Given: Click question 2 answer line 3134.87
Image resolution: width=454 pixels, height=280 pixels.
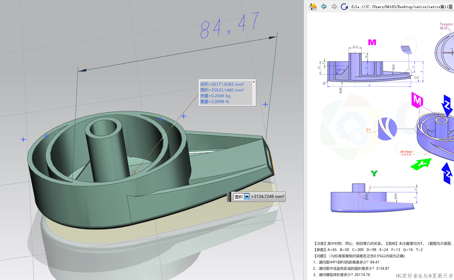Looking at the screenshot, I should tap(351, 268).
